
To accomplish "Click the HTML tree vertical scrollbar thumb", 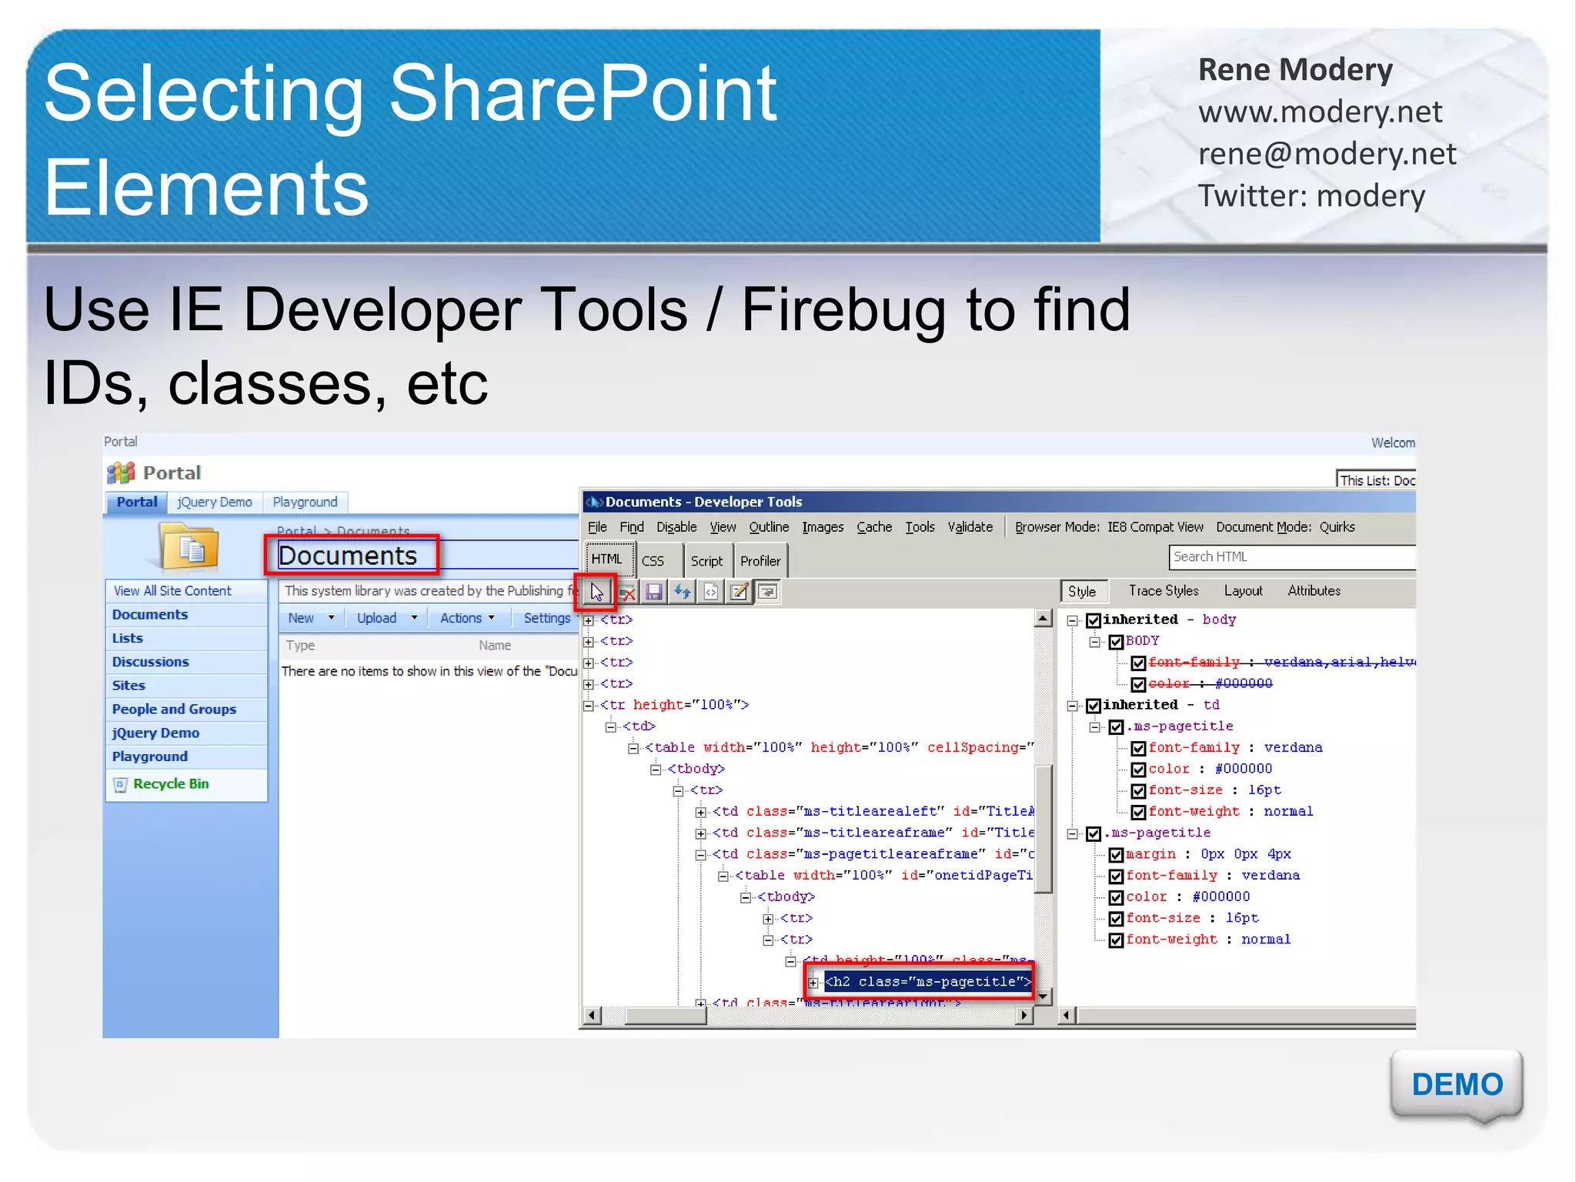I will click(1043, 829).
